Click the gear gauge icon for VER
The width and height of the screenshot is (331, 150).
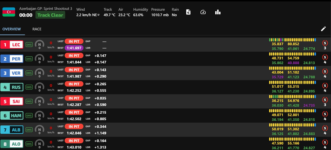coord(39,73)
